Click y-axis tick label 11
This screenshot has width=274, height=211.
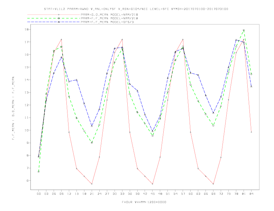coord(27,118)
